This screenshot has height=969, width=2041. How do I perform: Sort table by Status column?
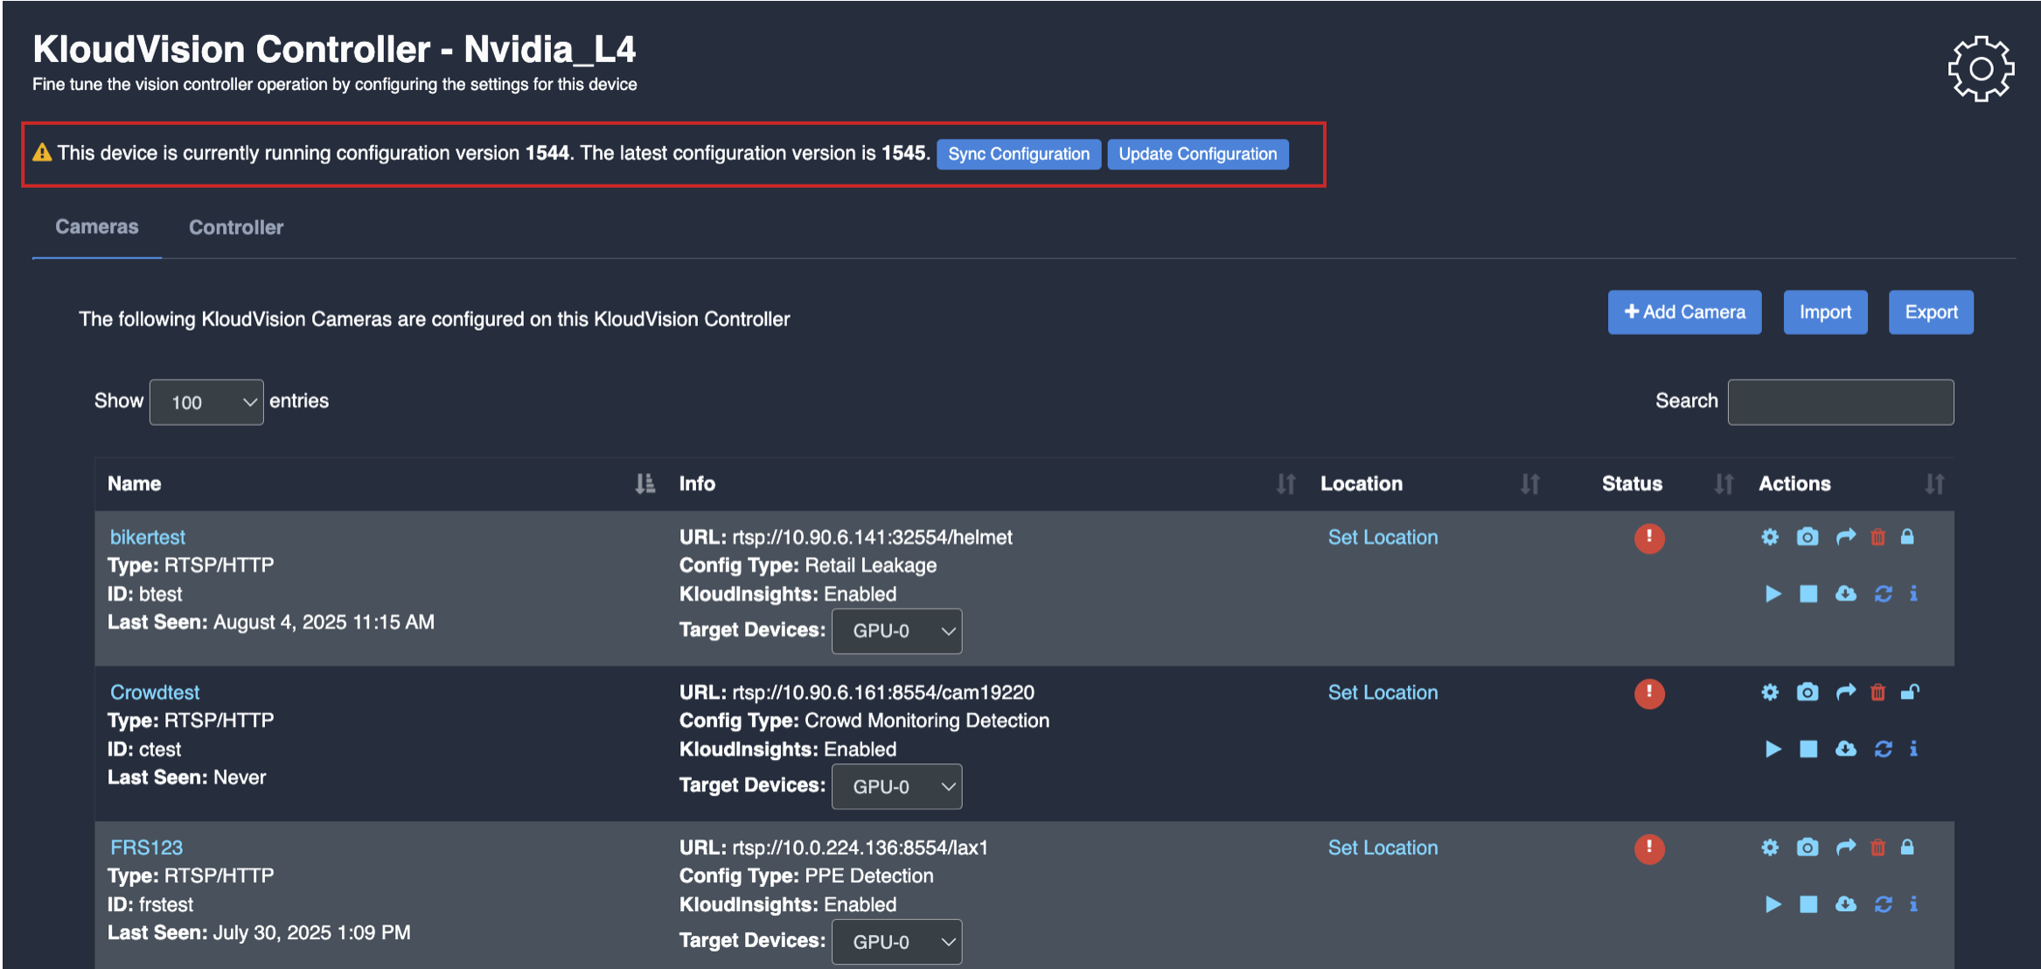tap(1724, 484)
